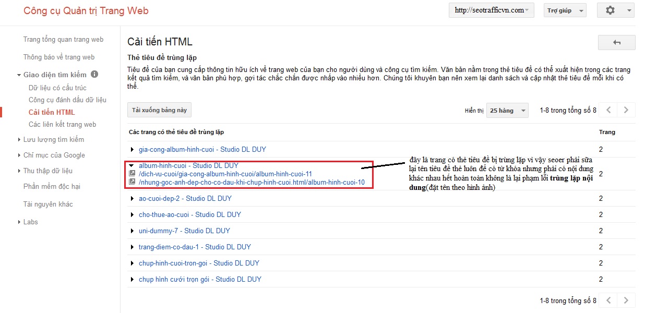Open Trang tổng quan trang web
This screenshot has width=645, height=313.
63,39
